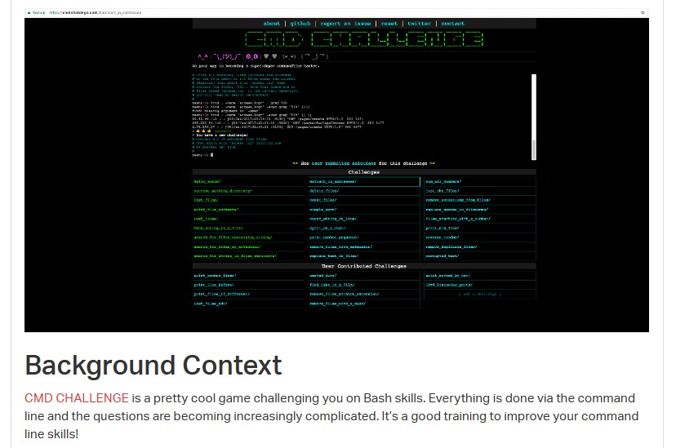The height and width of the screenshot is (448, 676).
Task: Open the contact link in the top menu
Action: tap(452, 24)
